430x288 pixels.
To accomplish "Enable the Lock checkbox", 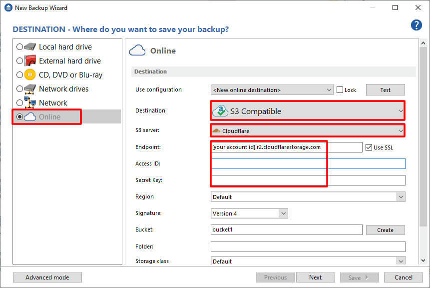I will point(340,90).
